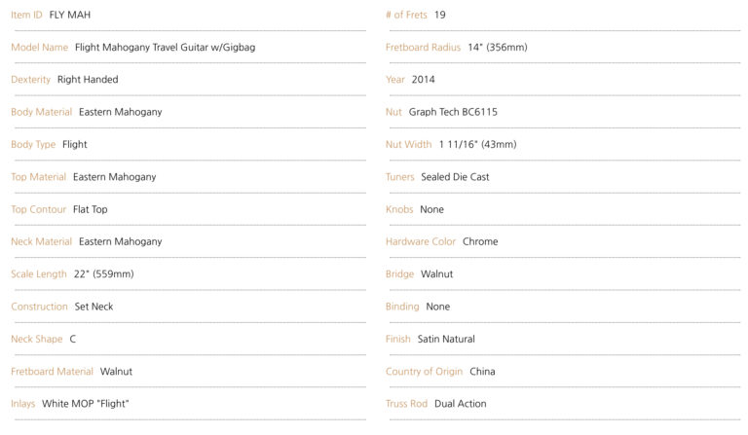This screenshot has width=748, height=435.
Task: Click the Body Type value Flight
Action: tap(74, 144)
